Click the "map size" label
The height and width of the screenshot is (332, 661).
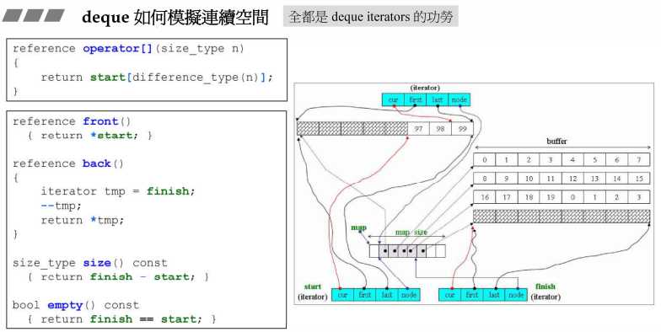click(411, 233)
